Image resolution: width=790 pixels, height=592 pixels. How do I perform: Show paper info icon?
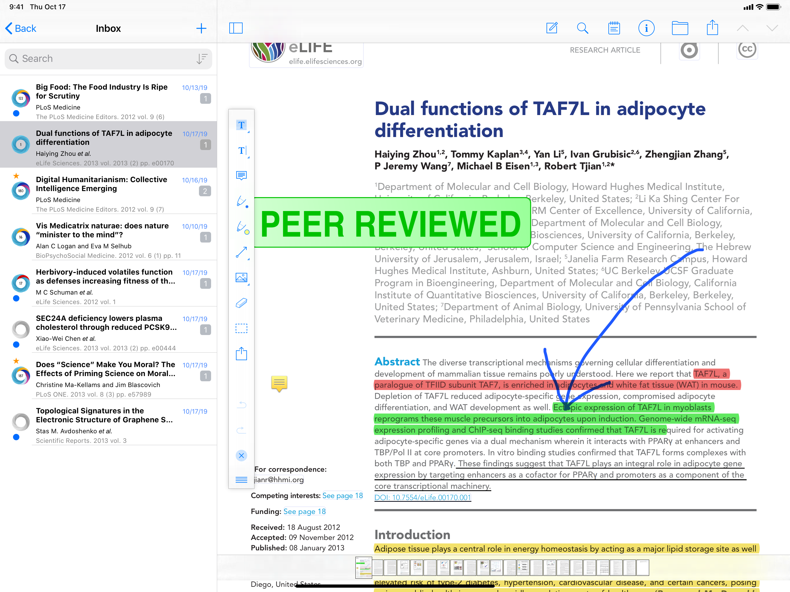[x=646, y=28]
